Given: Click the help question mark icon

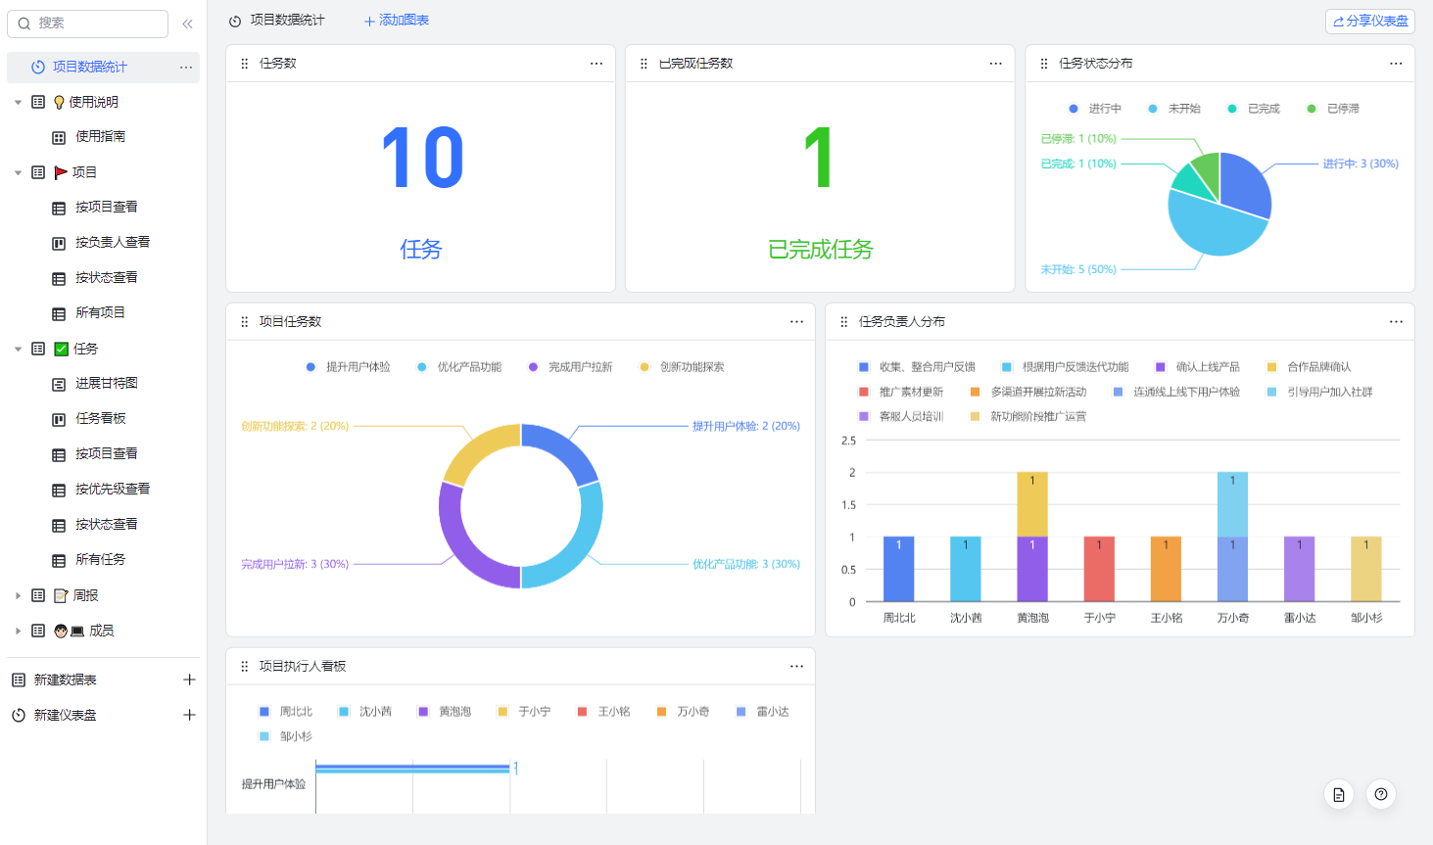Looking at the screenshot, I should click(x=1380, y=794).
